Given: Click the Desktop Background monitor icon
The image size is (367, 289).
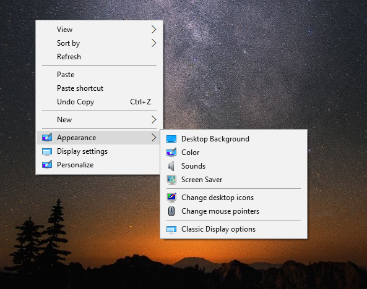Looking at the screenshot, I should 171,139.
